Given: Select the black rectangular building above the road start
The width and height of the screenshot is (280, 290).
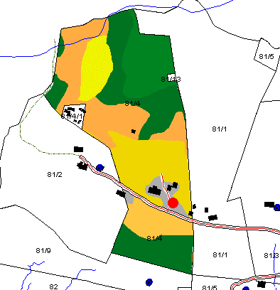Looking at the screenshot, I should pos(79,149).
